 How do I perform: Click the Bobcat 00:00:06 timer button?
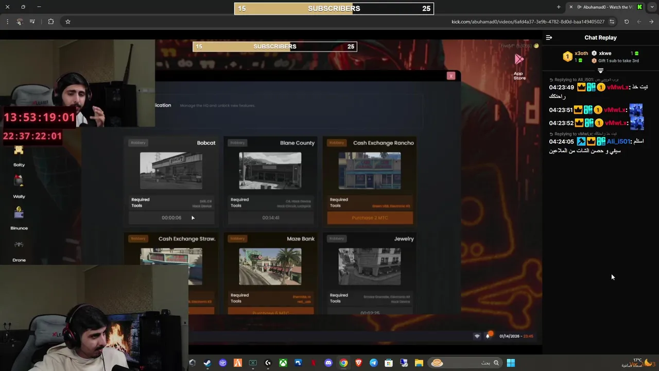click(171, 218)
